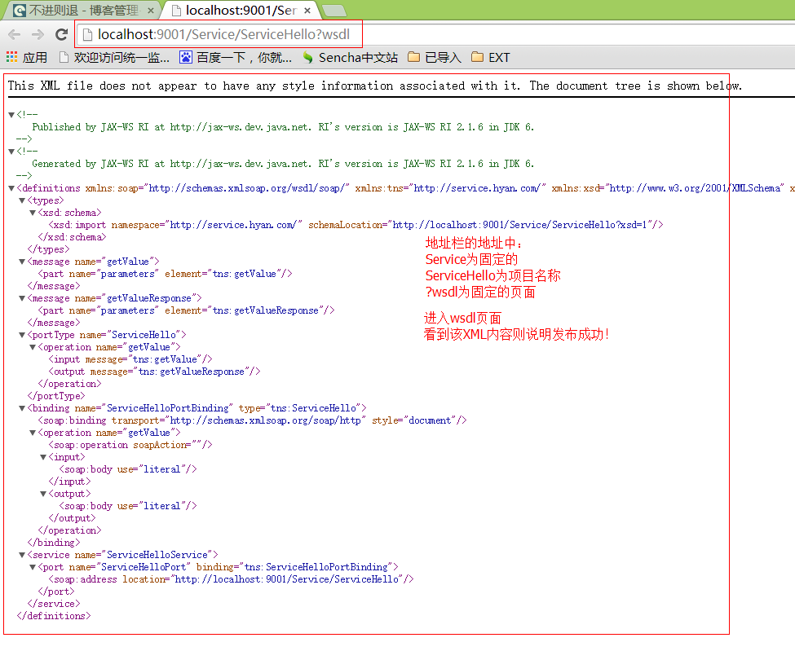This screenshot has height=651, width=795.
Task: Click the page icon in address bar
Action: point(87,34)
